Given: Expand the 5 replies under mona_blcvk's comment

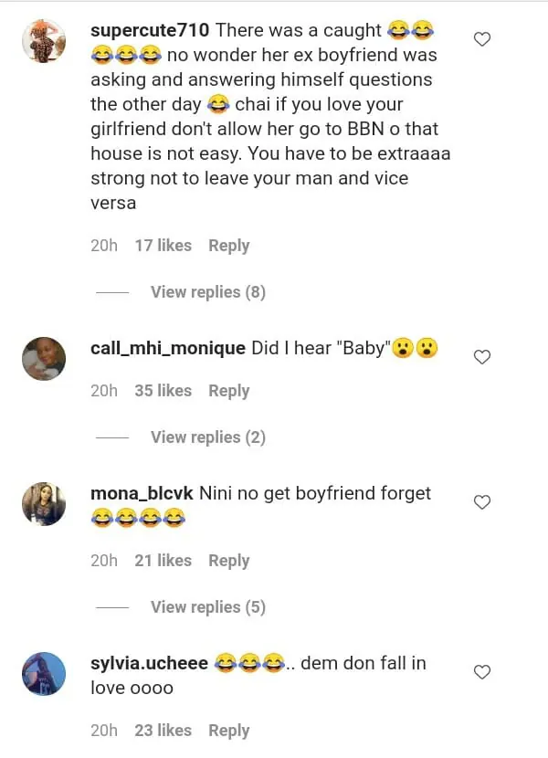Looking at the screenshot, I should point(207,607).
